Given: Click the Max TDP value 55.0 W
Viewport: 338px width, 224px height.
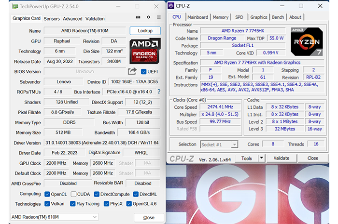Looking at the screenshot, I should pyautogui.click(x=276, y=38).
